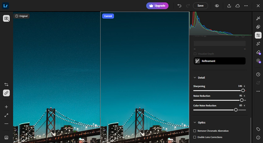Zoom out with the minus icon

6,124
